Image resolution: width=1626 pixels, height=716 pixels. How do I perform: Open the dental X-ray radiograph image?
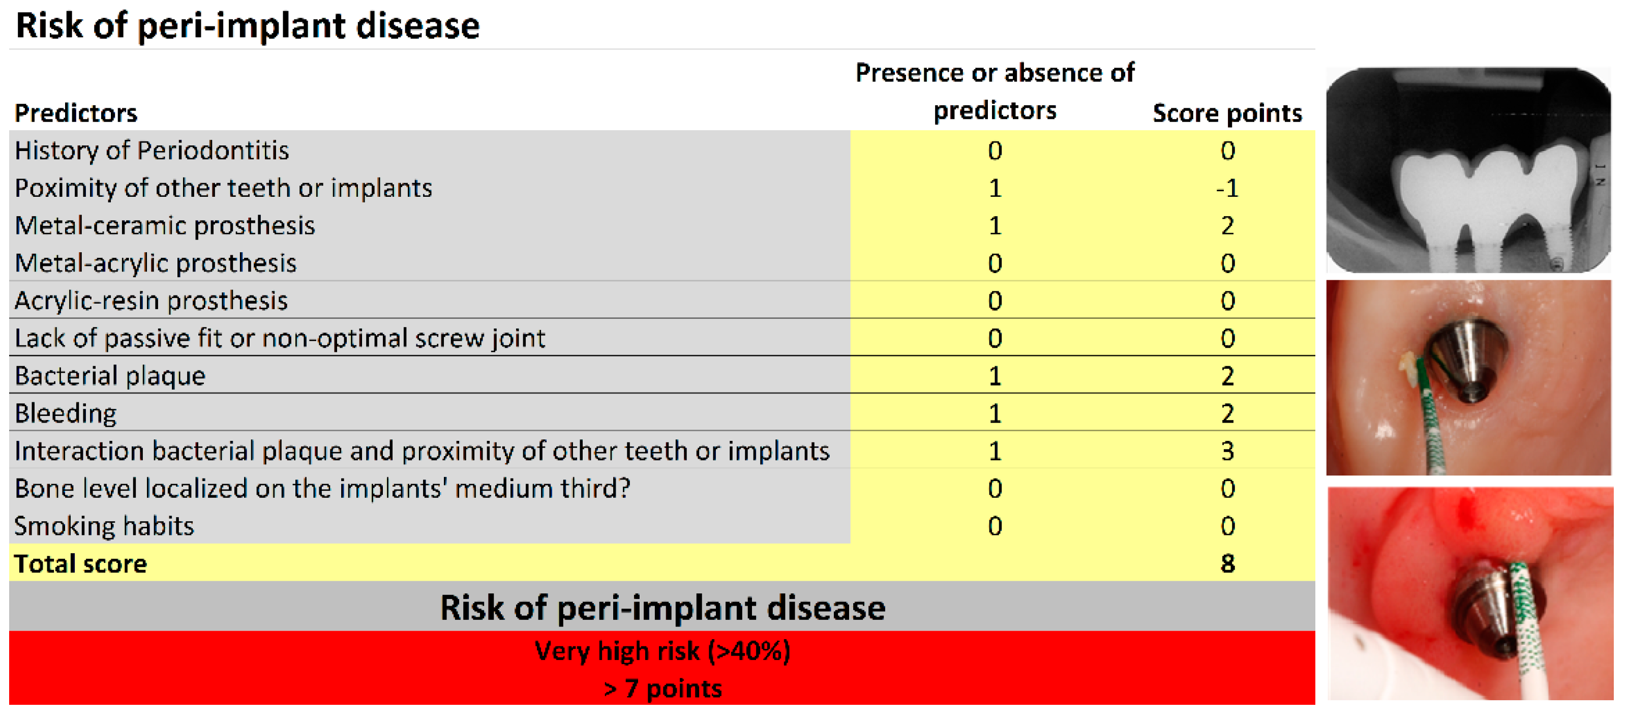click(x=1468, y=170)
